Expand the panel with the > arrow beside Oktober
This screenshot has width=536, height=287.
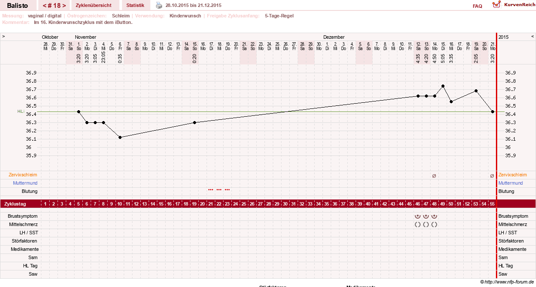coord(3,37)
